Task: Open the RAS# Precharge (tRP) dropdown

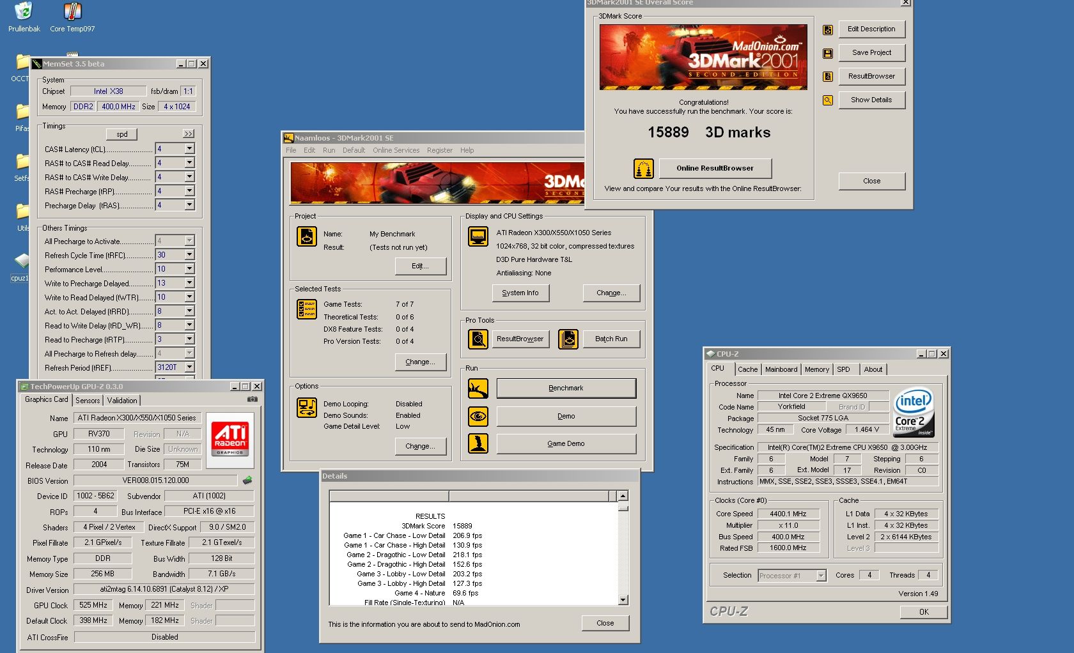Action: point(189,191)
